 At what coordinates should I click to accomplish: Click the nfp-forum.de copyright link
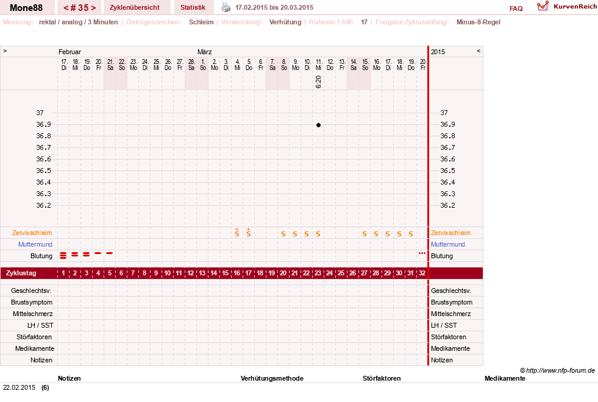point(558,370)
